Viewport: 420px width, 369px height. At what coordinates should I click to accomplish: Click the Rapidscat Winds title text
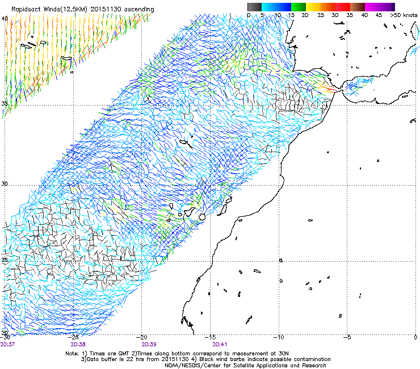[82, 10]
